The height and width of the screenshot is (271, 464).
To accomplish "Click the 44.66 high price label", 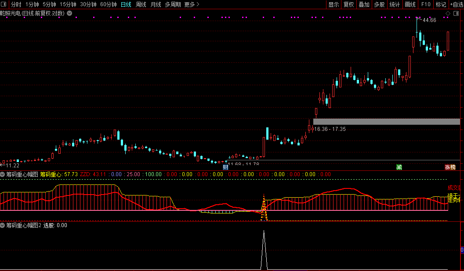I will tap(429, 20).
